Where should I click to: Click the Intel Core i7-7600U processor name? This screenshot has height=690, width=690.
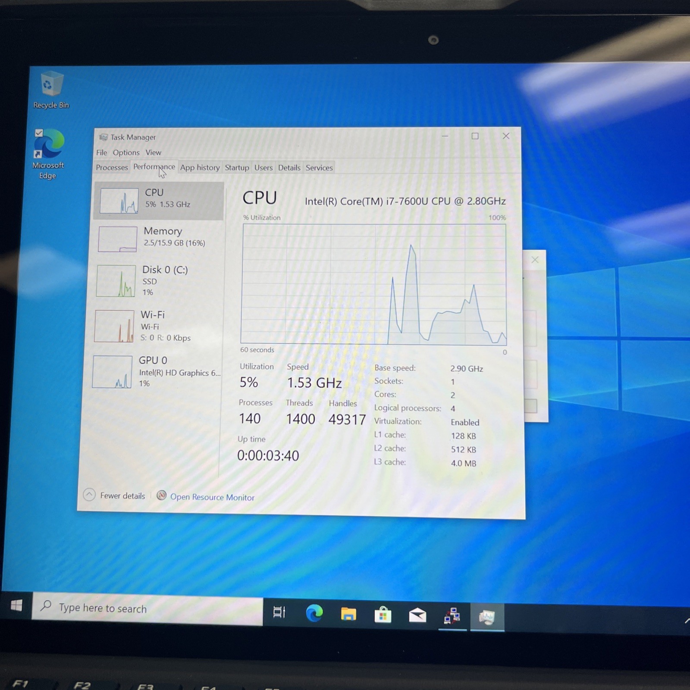pos(405,201)
